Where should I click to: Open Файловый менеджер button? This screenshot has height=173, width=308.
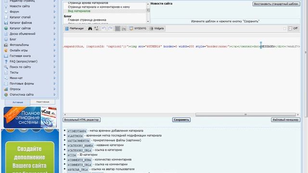click(285, 120)
